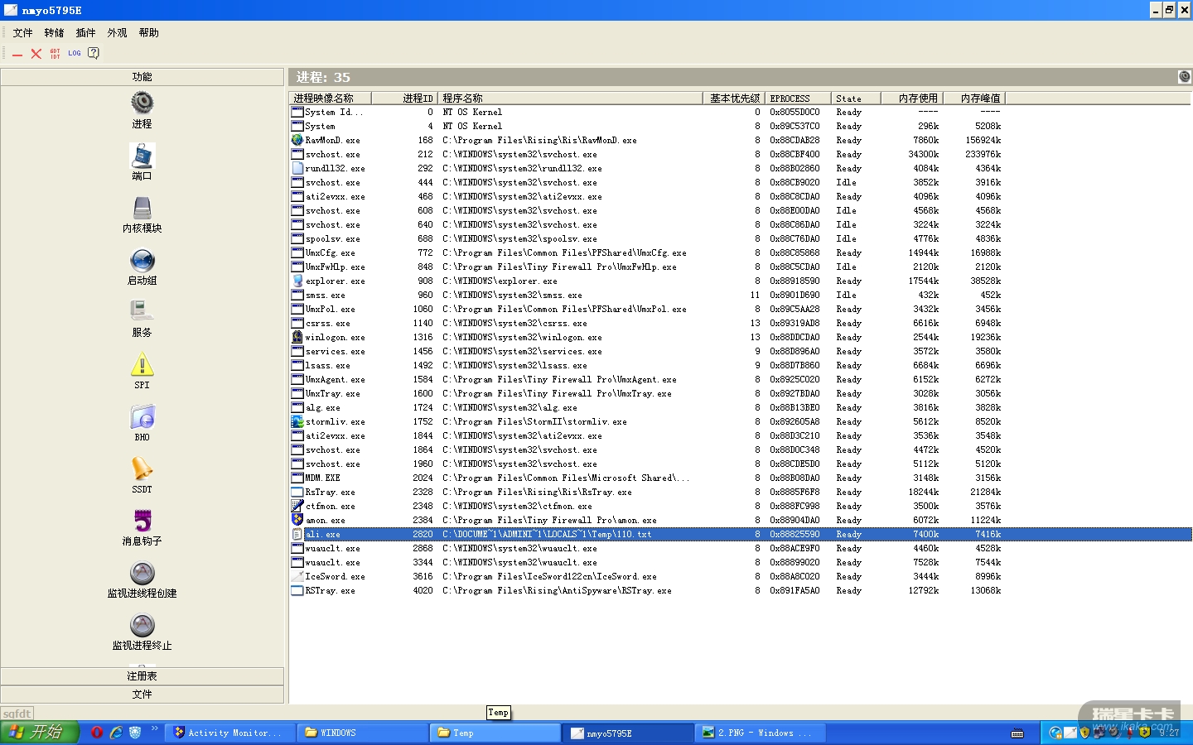Select the lsass.exe process row
The image size is (1193, 745).
click(741, 365)
